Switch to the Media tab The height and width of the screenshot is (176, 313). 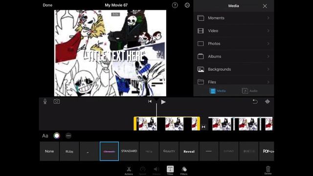(218, 91)
